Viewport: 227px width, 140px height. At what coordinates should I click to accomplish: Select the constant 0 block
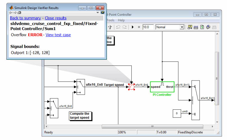click(177, 113)
